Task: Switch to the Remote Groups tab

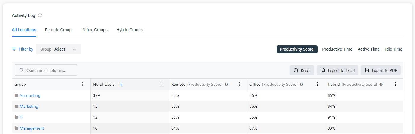Action: pyautogui.click(x=59, y=30)
